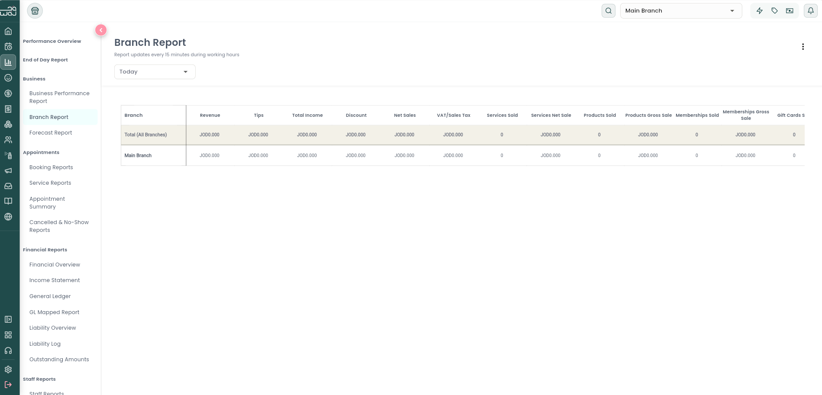Viewport: 822px width, 395px height.
Task: Select Booking Reports menu item
Action: coord(51,167)
